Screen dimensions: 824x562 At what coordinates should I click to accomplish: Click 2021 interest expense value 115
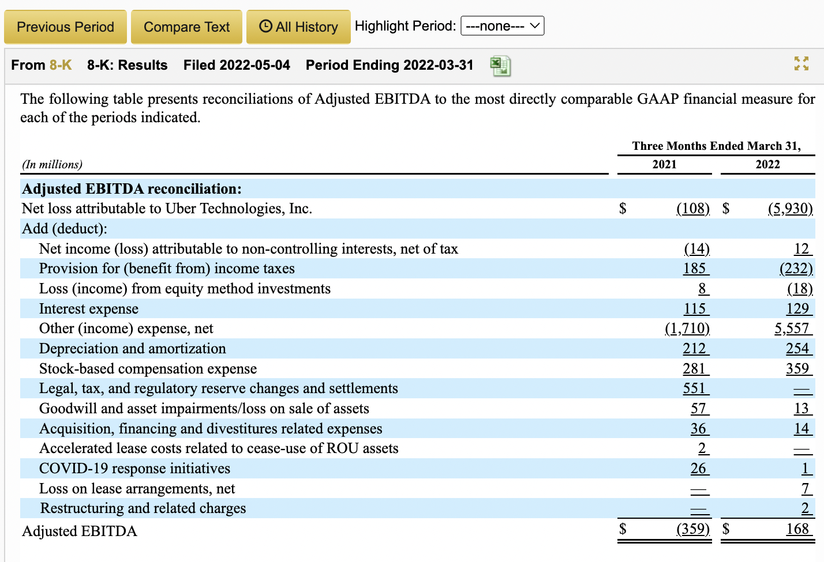pos(695,309)
